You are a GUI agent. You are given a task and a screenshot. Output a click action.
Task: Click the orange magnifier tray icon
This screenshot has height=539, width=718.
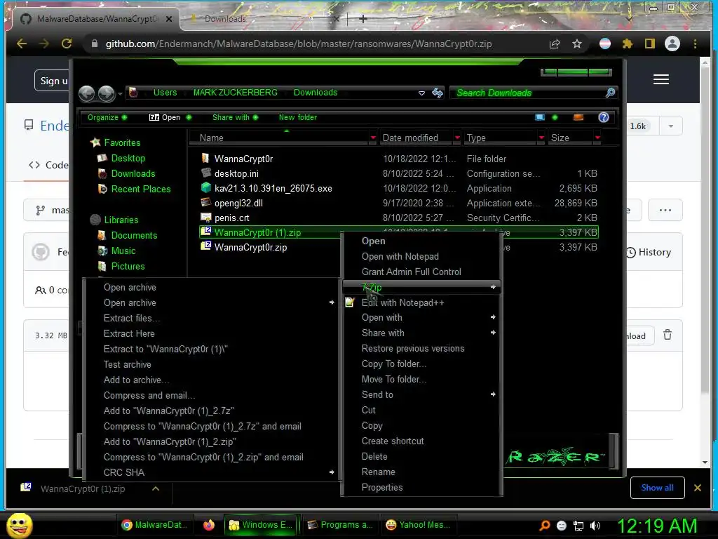coord(544,526)
